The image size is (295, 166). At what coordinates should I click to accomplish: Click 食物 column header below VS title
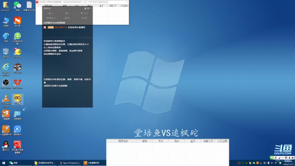pos(145,141)
